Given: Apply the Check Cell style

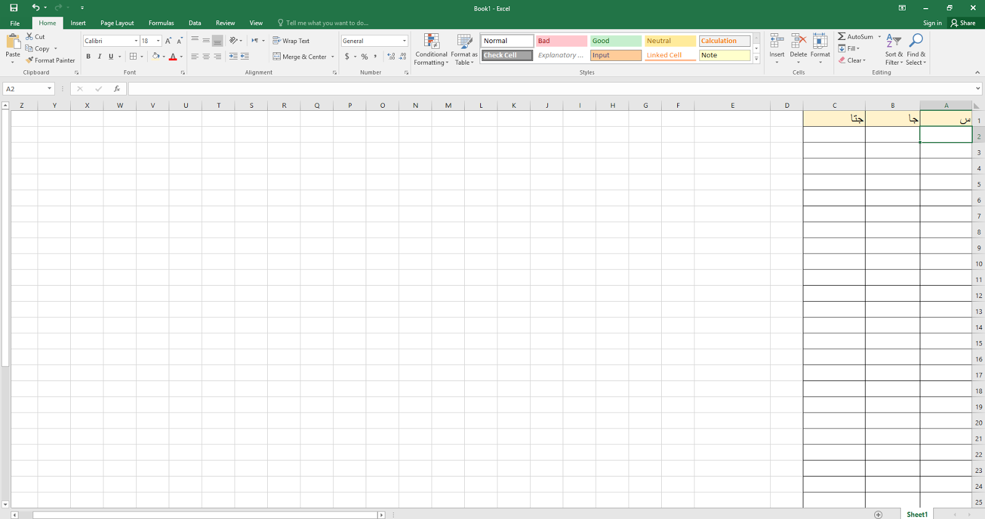Looking at the screenshot, I should click(507, 55).
